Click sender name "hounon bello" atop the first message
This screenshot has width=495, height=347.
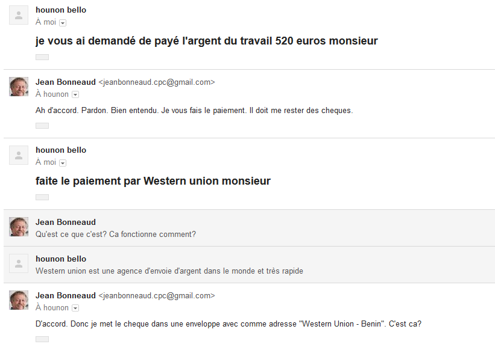(x=61, y=10)
